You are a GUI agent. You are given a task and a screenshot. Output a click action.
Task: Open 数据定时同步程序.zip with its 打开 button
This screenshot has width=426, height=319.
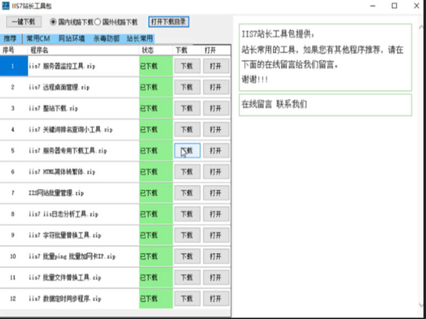[x=216, y=299]
